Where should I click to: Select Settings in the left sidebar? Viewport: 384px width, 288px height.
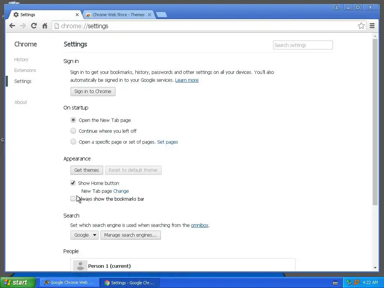click(x=23, y=81)
